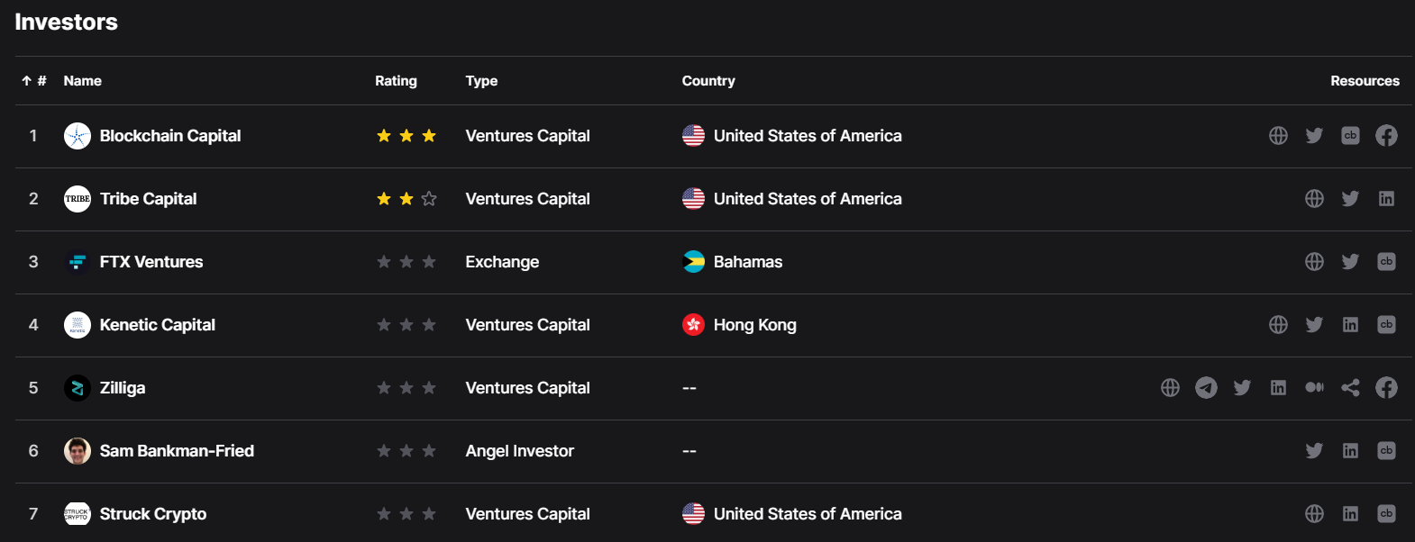The image size is (1415, 542).
Task: Click Tribe Capital's two-star rating
Action: (406, 199)
